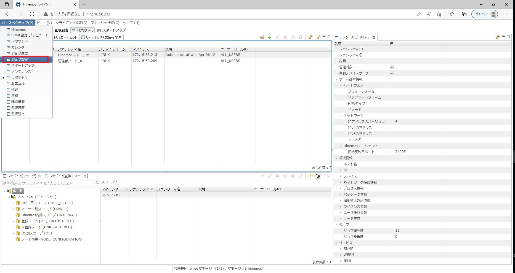Click the green plus icon in scope toolbar
This screenshot has width=515, height=273.
(x=262, y=176)
